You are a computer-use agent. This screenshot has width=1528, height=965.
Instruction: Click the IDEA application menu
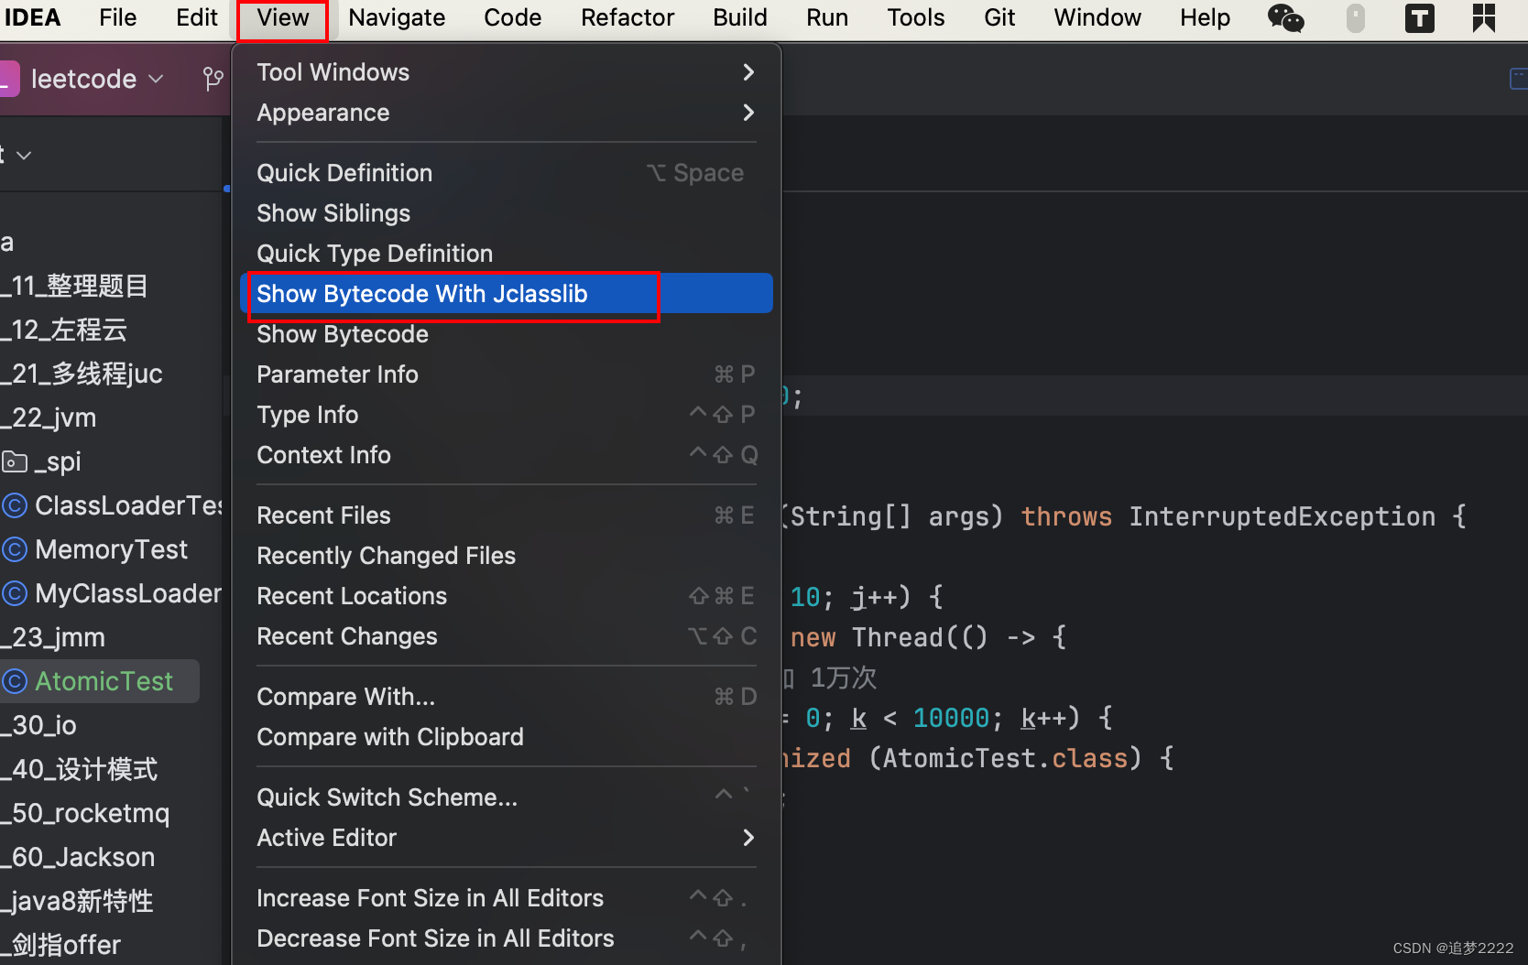click(x=32, y=18)
